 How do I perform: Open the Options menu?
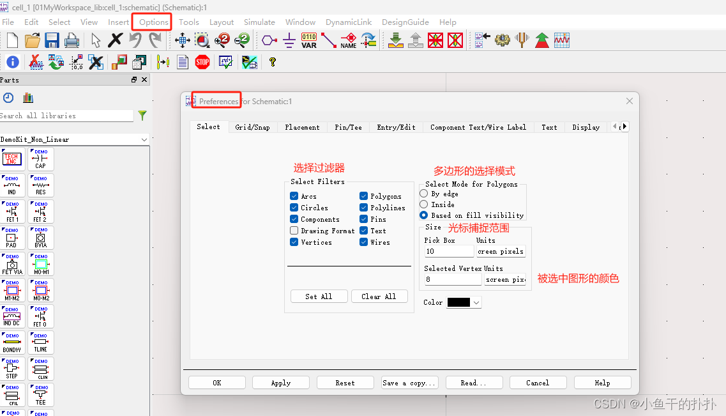[151, 22]
